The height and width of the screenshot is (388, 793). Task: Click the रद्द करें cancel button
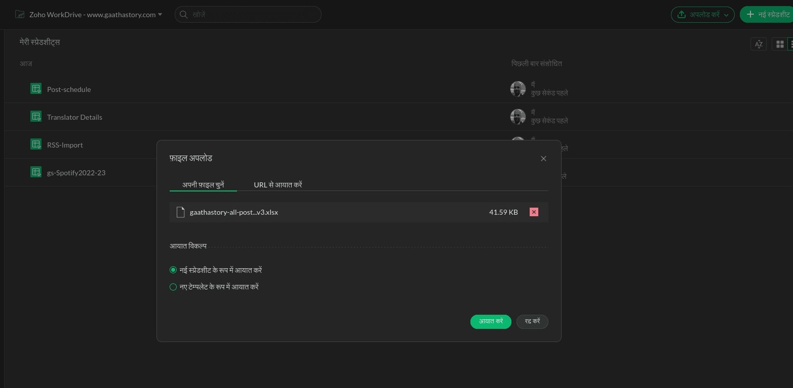(532, 321)
